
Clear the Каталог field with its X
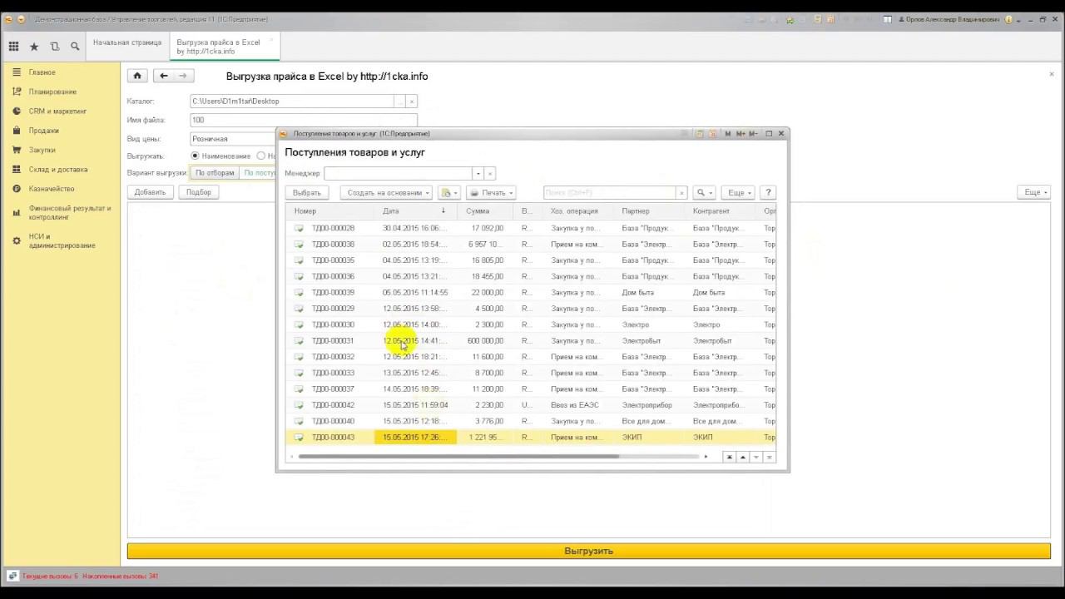click(x=411, y=101)
